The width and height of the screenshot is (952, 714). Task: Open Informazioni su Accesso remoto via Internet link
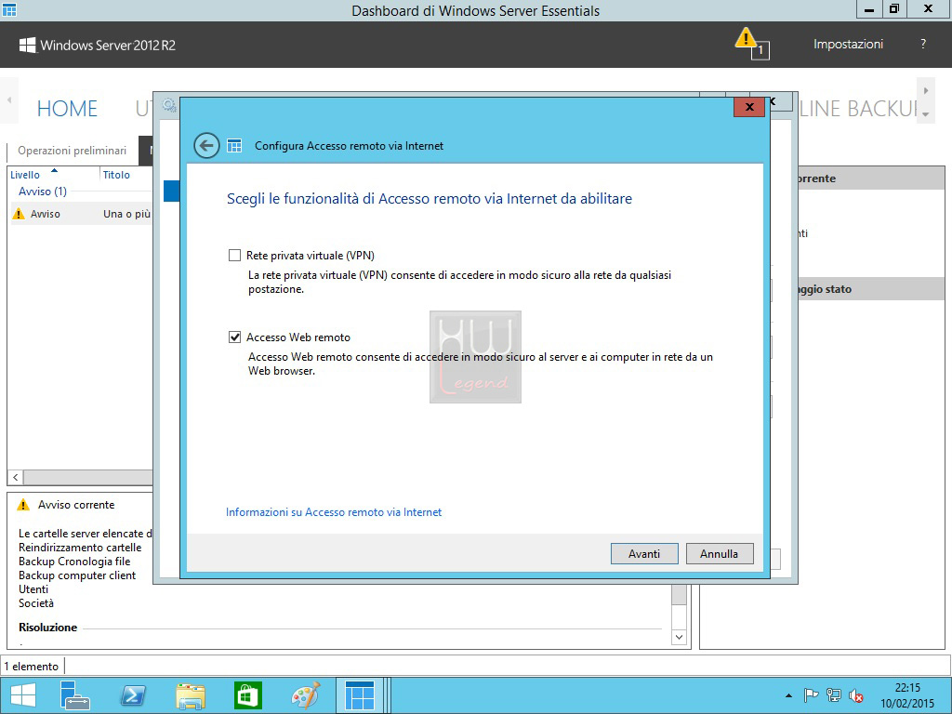(x=334, y=512)
